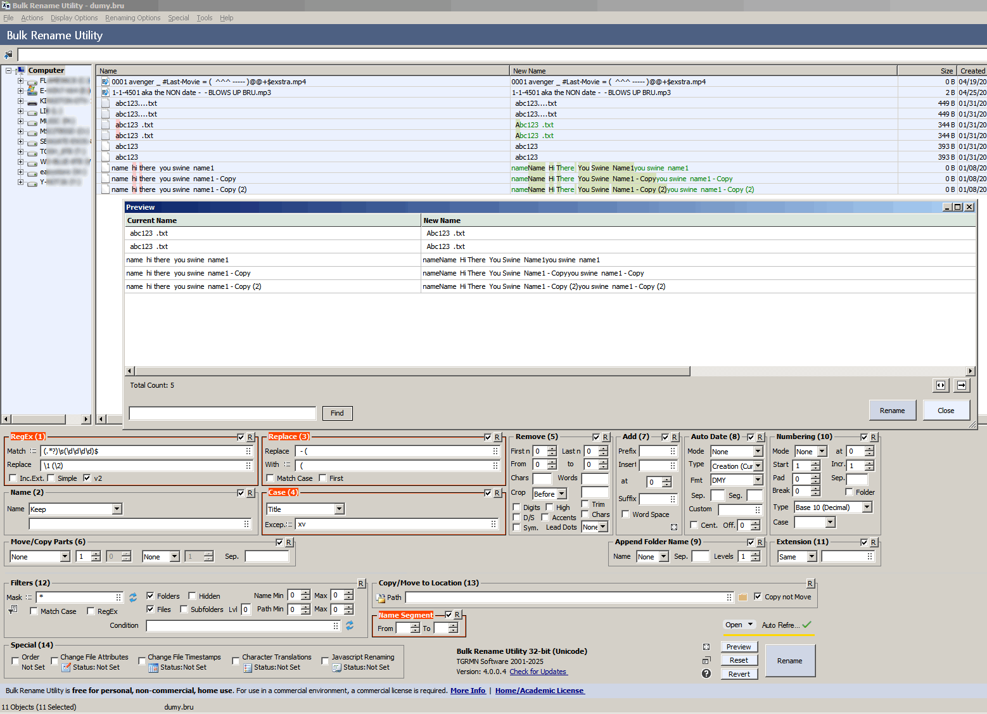987x714 pixels.
Task: Enable the Digits checkbox in Remove
Action: coord(517,507)
